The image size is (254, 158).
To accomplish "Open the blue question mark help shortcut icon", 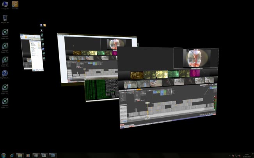I will coord(5,73).
